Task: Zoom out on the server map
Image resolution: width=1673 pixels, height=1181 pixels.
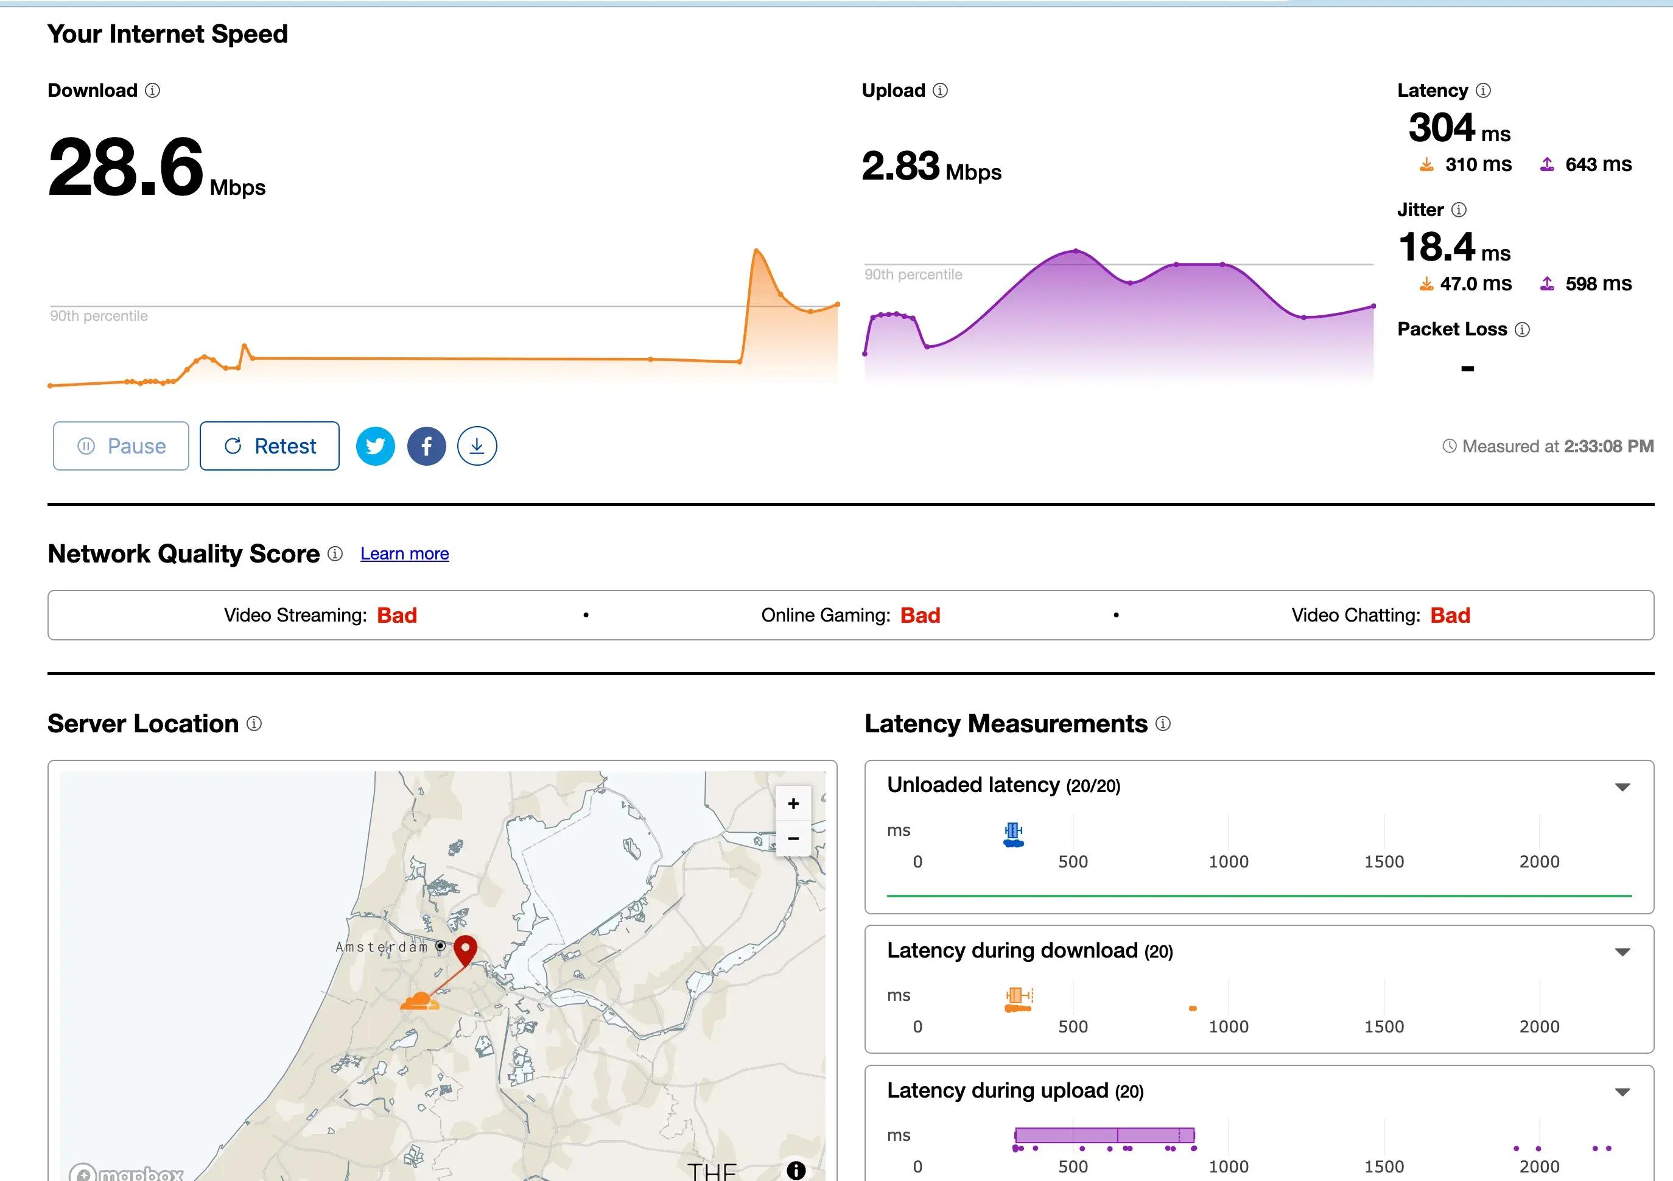Action: coord(793,839)
